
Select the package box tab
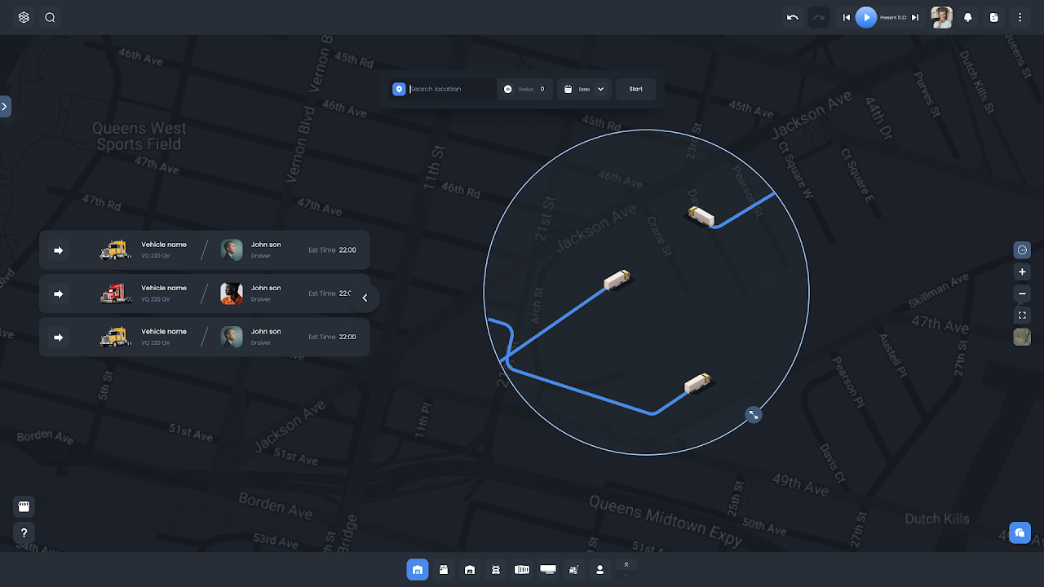point(444,569)
